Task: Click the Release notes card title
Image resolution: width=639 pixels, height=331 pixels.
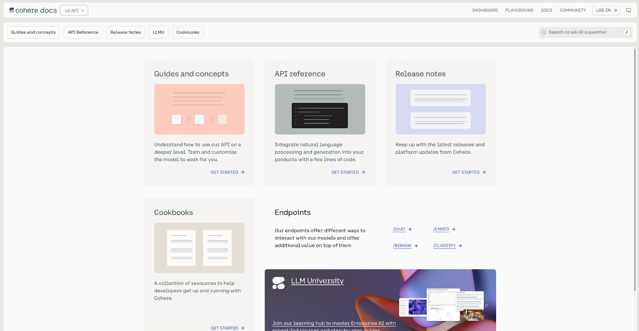Action: coord(421,74)
